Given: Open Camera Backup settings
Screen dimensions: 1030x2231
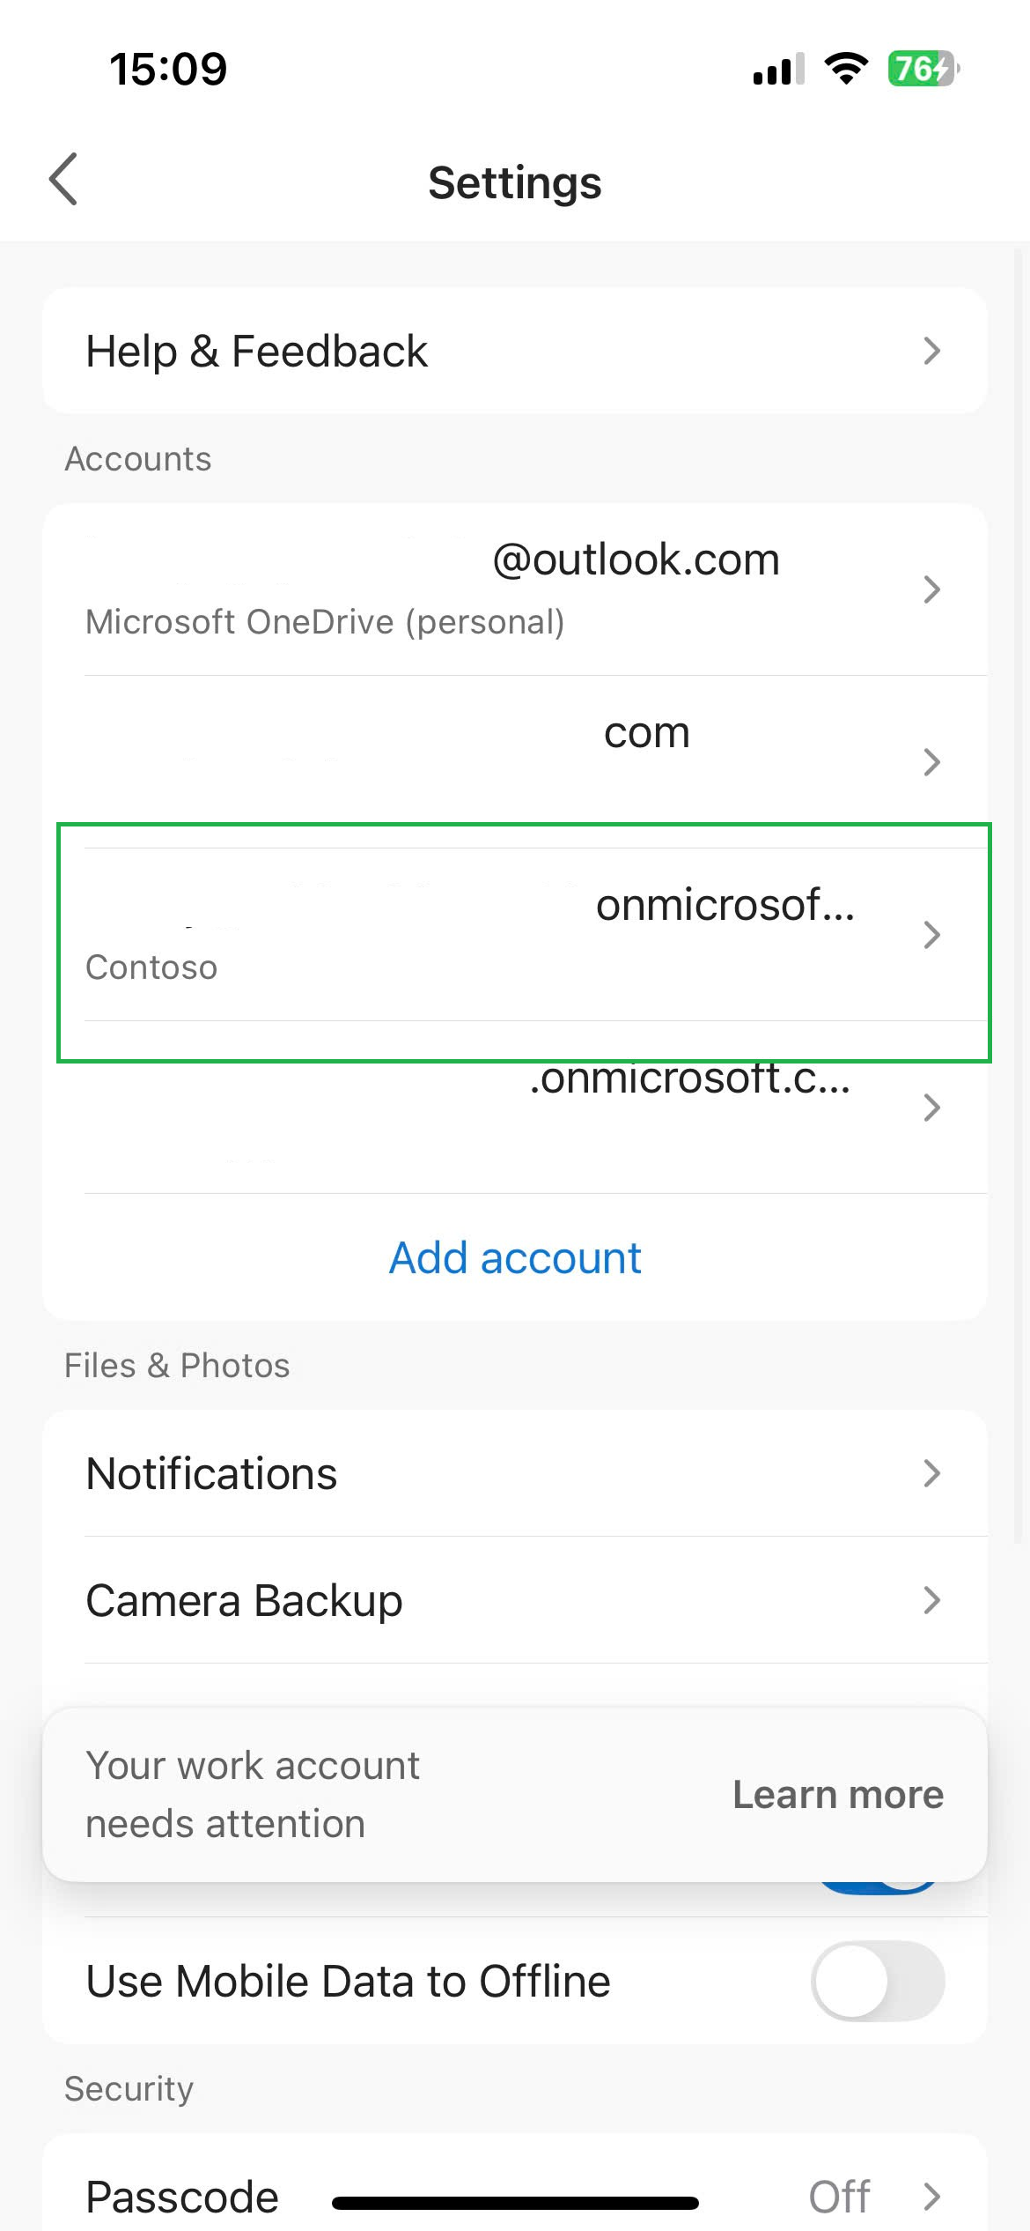Looking at the screenshot, I should tap(515, 1600).
